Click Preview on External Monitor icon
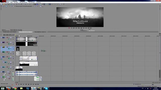This screenshot has width=161, height=90. pos(6,6)
